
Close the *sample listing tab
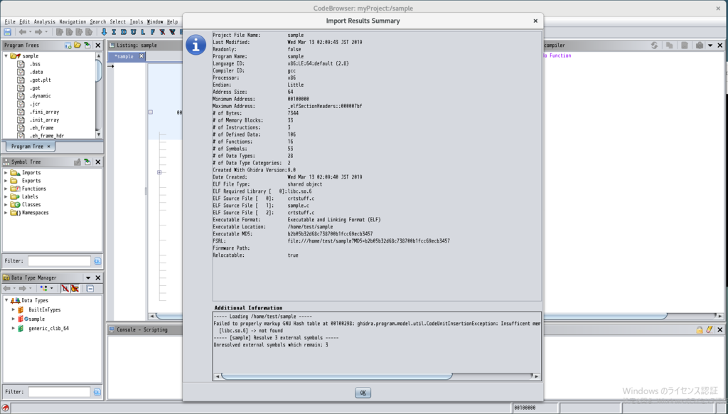tap(141, 56)
